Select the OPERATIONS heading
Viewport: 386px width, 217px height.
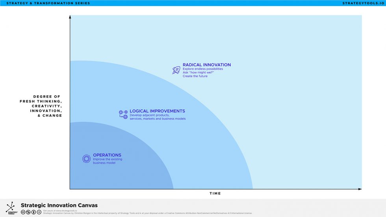(x=107, y=155)
